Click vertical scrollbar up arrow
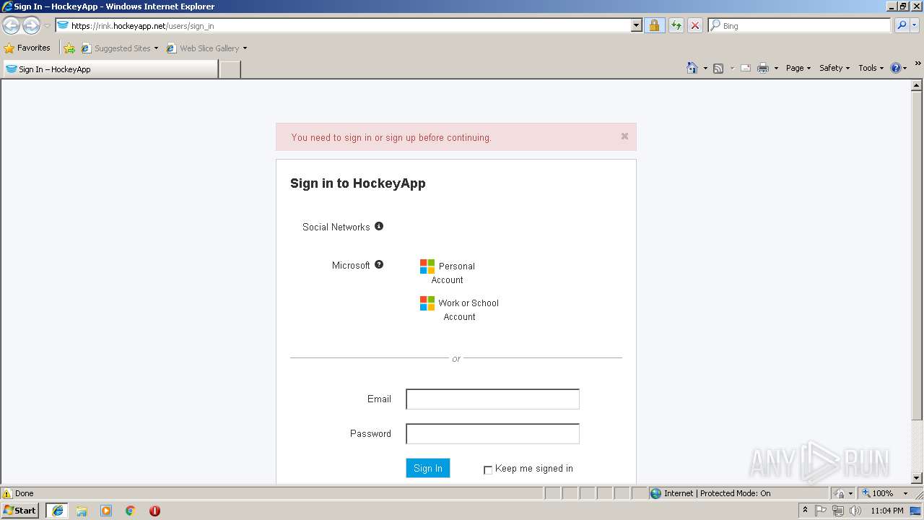 coord(918,85)
